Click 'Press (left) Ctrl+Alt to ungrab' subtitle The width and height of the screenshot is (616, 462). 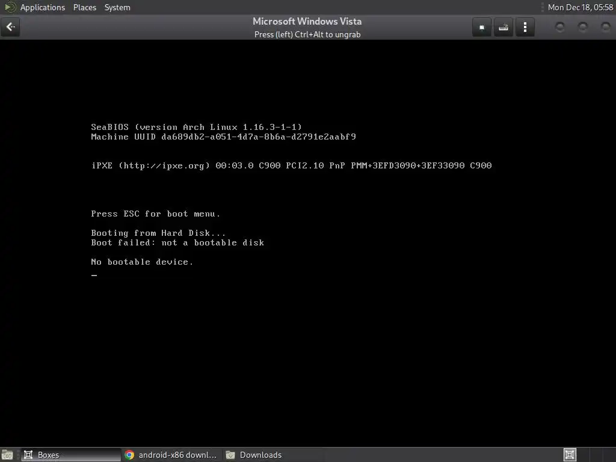coord(307,34)
